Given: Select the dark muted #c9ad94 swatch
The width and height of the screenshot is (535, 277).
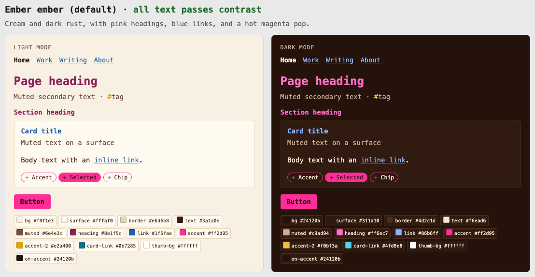Looking at the screenshot, I should point(306,233).
